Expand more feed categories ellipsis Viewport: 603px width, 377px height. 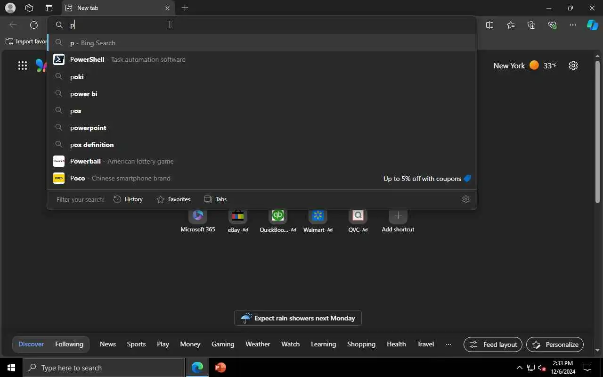448,344
